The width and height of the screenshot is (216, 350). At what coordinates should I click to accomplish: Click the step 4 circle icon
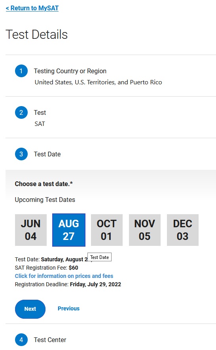pyautogui.click(x=21, y=340)
